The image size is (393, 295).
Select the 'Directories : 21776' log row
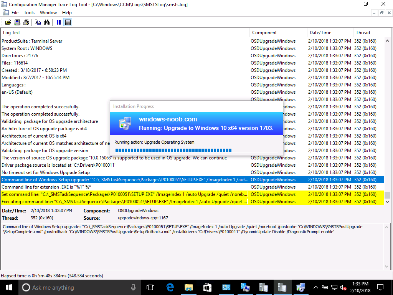(192, 55)
